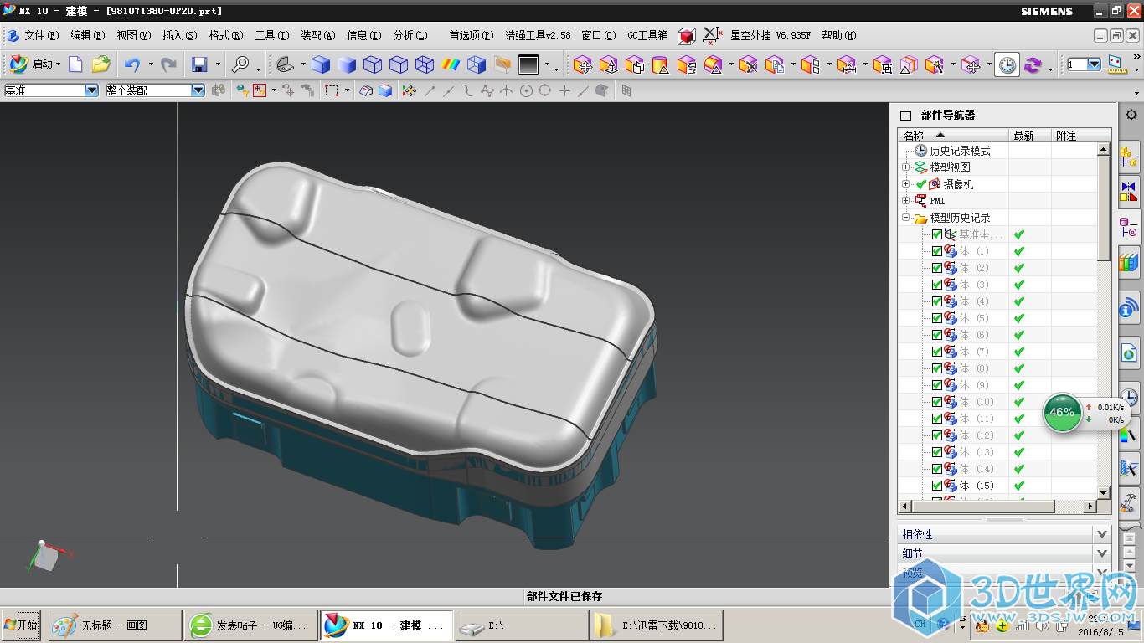
Task: Click the arc-center snap circle icon
Action: 526,90
